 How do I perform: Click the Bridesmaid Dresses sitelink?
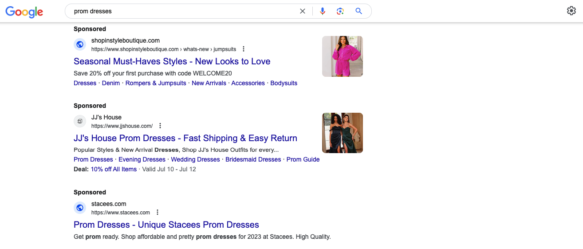coord(253,159)
